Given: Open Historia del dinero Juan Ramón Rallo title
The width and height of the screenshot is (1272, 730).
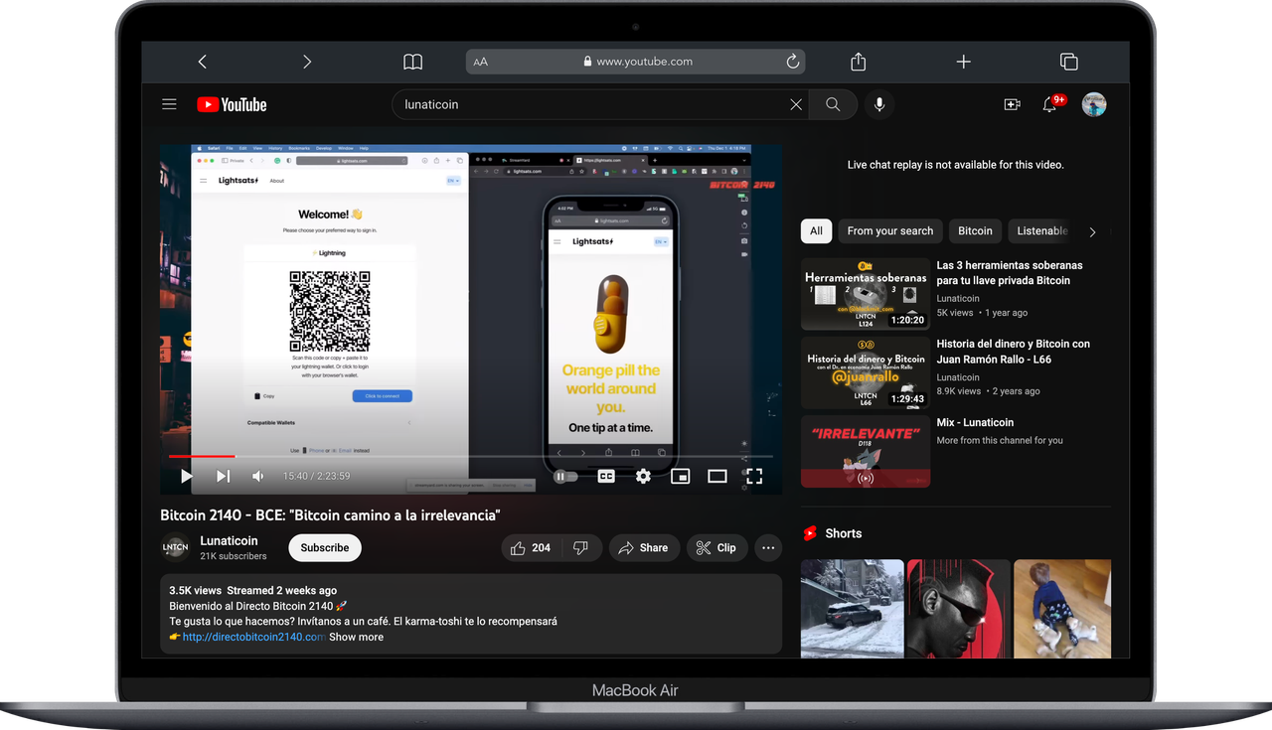Looking at the screenshot, I should tap(1014, 352).
